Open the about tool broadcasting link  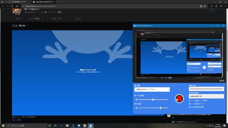(197, 104)
